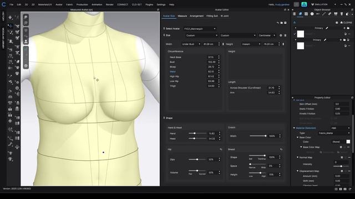Open the Render menu
The height and width of the screenshot is (199, 355).
click(x=110, y=4)
